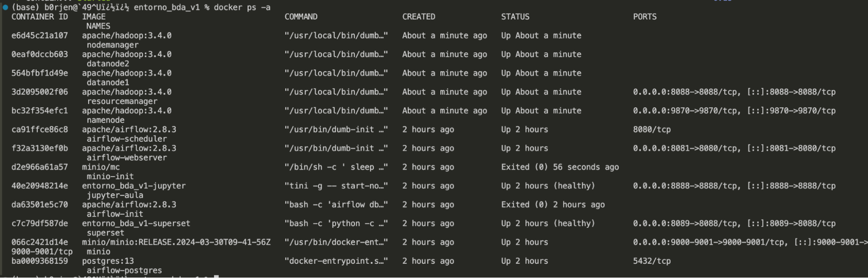The image size is (868, 278).
Task: Click the datanode2 container name
Action: pyautogui.click(x=108, y=64)
